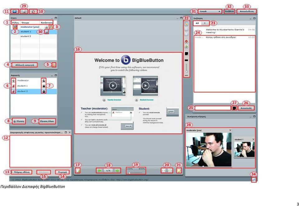Click the moderator role icon in Users
299x206 pixels.
point(15,27)
